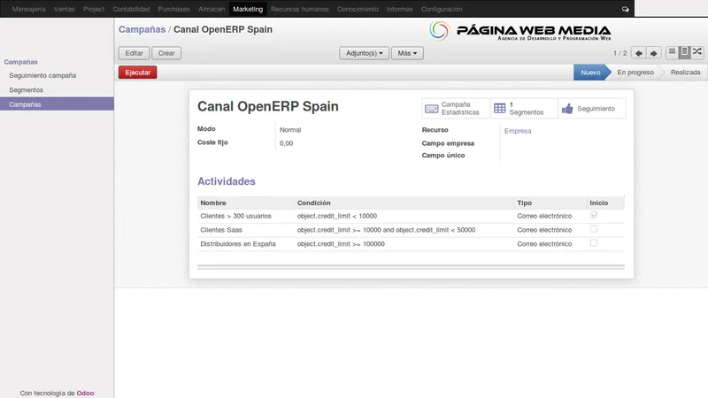Go to previous record arrow
The height and width of the screenshot is (398, 708).
(638, 53)
